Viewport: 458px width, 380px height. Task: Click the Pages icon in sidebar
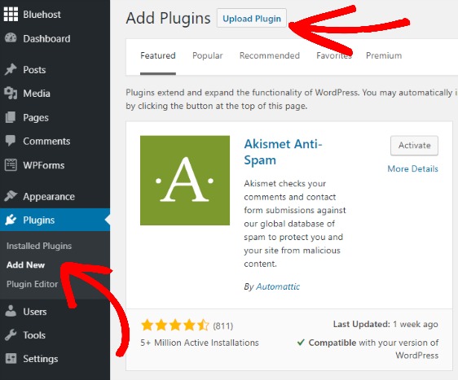pyautogui.click(x=11, y=117)
